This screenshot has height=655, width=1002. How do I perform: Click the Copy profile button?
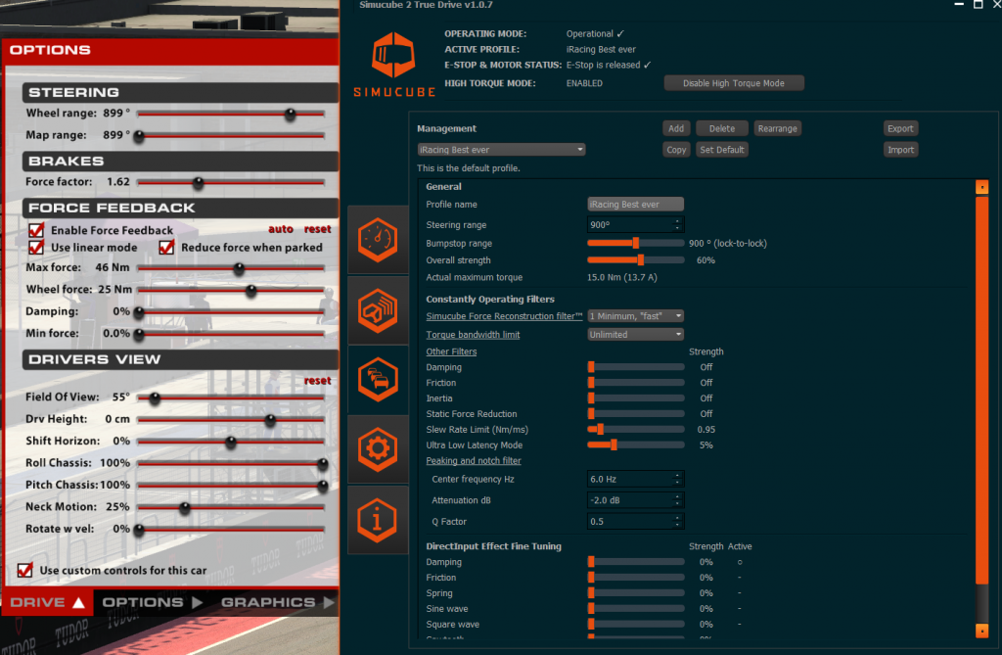coord(676,150)
